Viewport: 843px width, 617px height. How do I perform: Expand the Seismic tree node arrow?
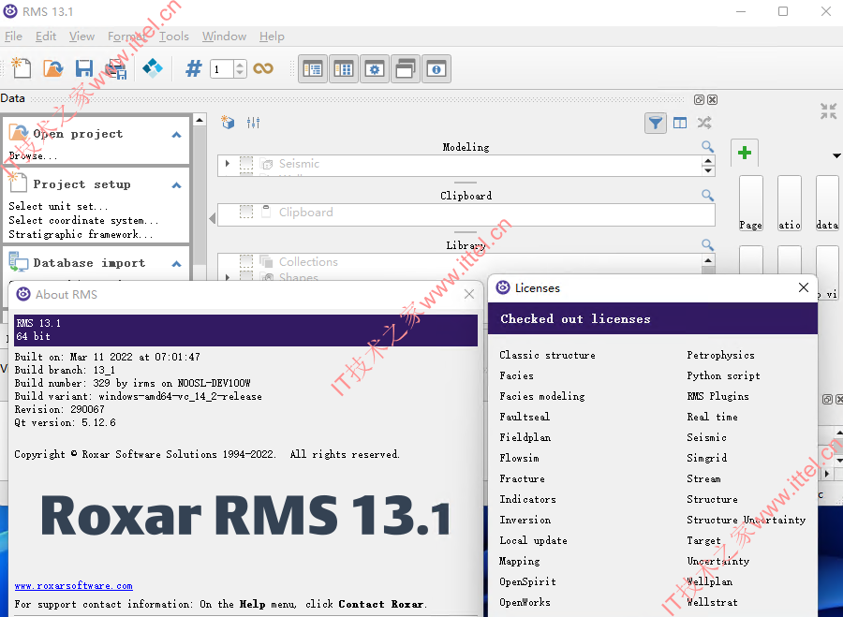pyautogui.click(x=228, y=164)
